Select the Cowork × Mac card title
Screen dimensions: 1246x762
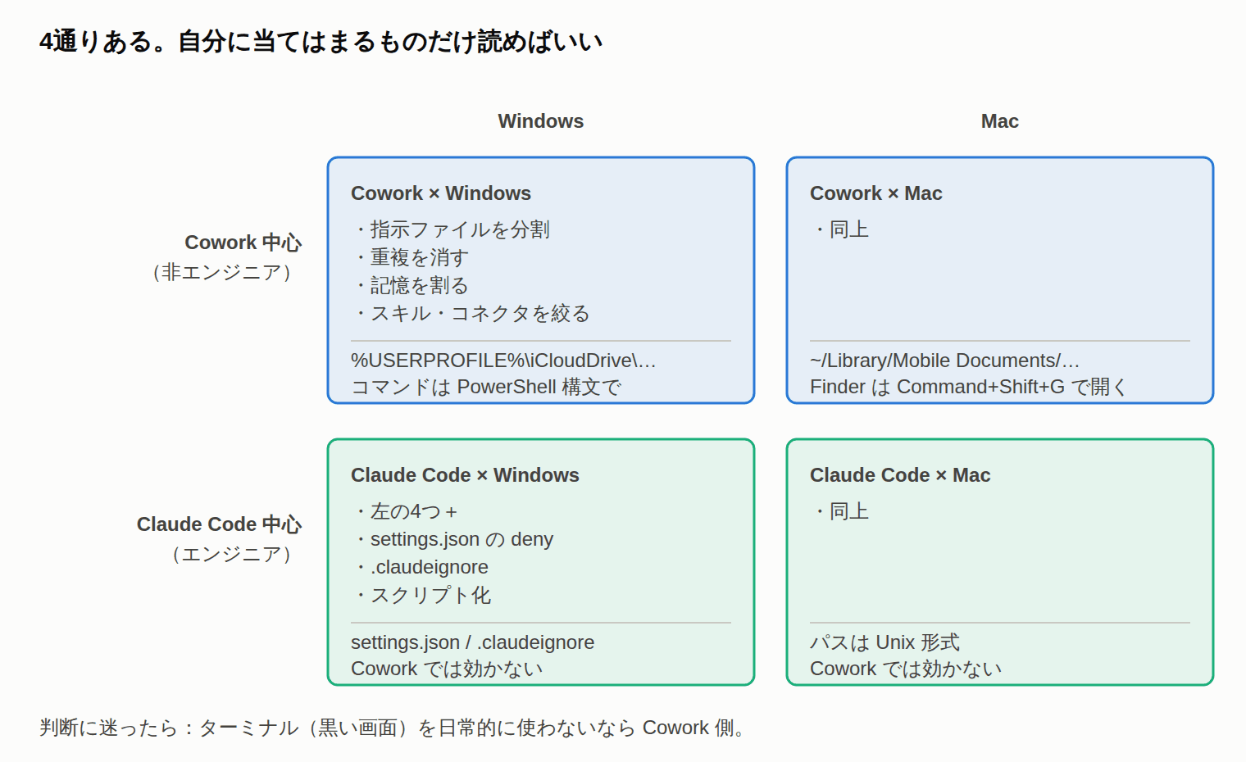pos(875,193)
